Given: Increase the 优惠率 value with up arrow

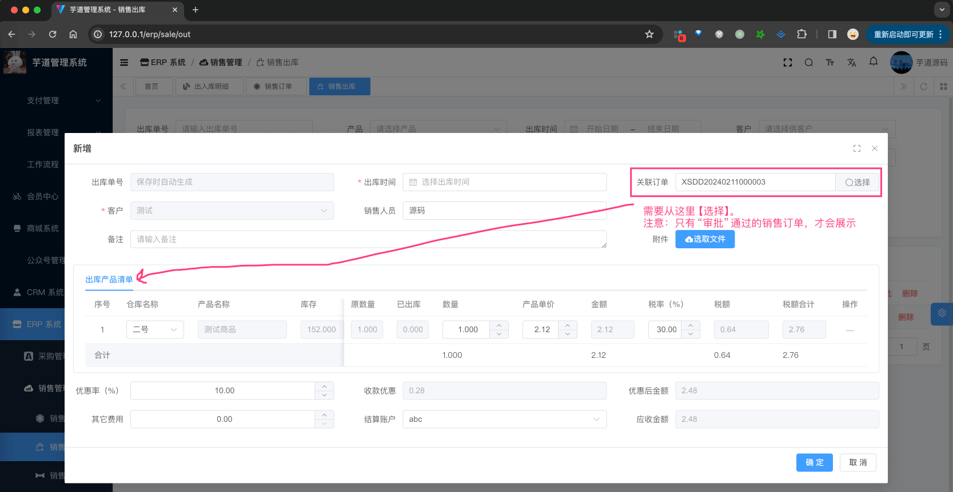Looking at the screenshot, I should pos(324,386).
